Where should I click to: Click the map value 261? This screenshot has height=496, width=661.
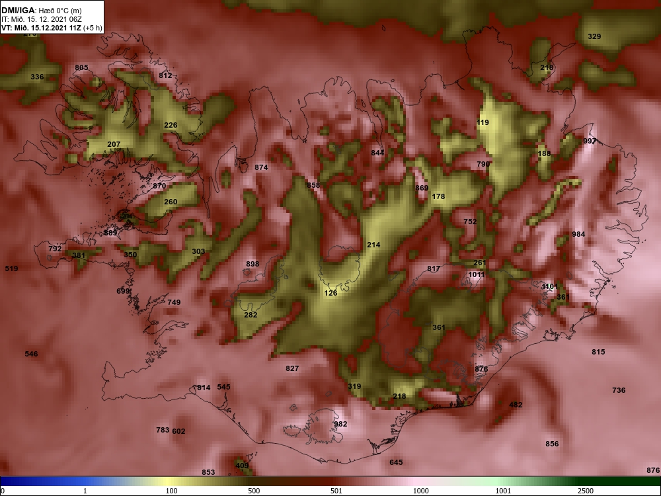(480, 263)
